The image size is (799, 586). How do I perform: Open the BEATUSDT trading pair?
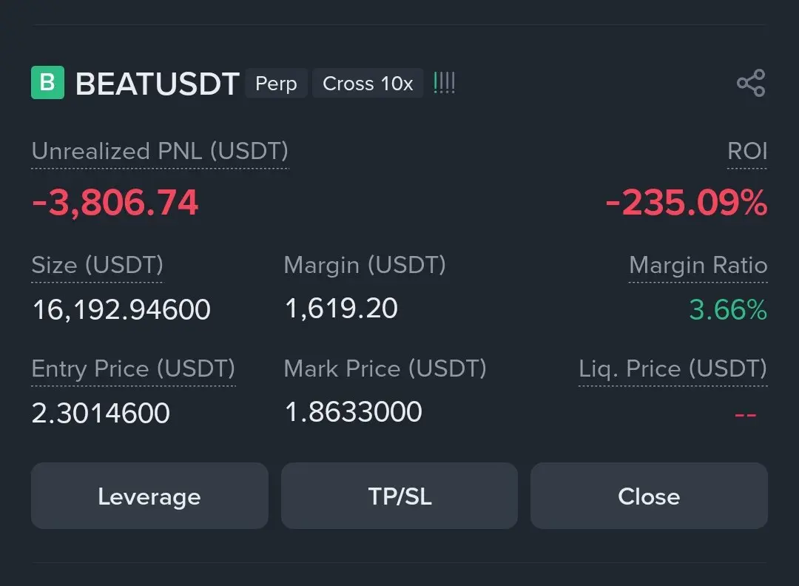158,84
